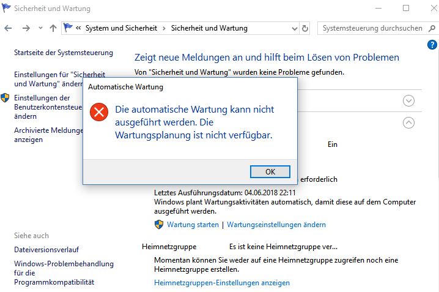
Task: Click the 'Ein' status text
Action: click(x=333, y=144)
